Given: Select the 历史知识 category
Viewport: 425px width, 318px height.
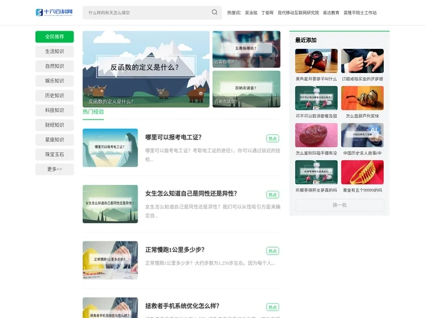Looking at the screenshot, I should point(54,95).
